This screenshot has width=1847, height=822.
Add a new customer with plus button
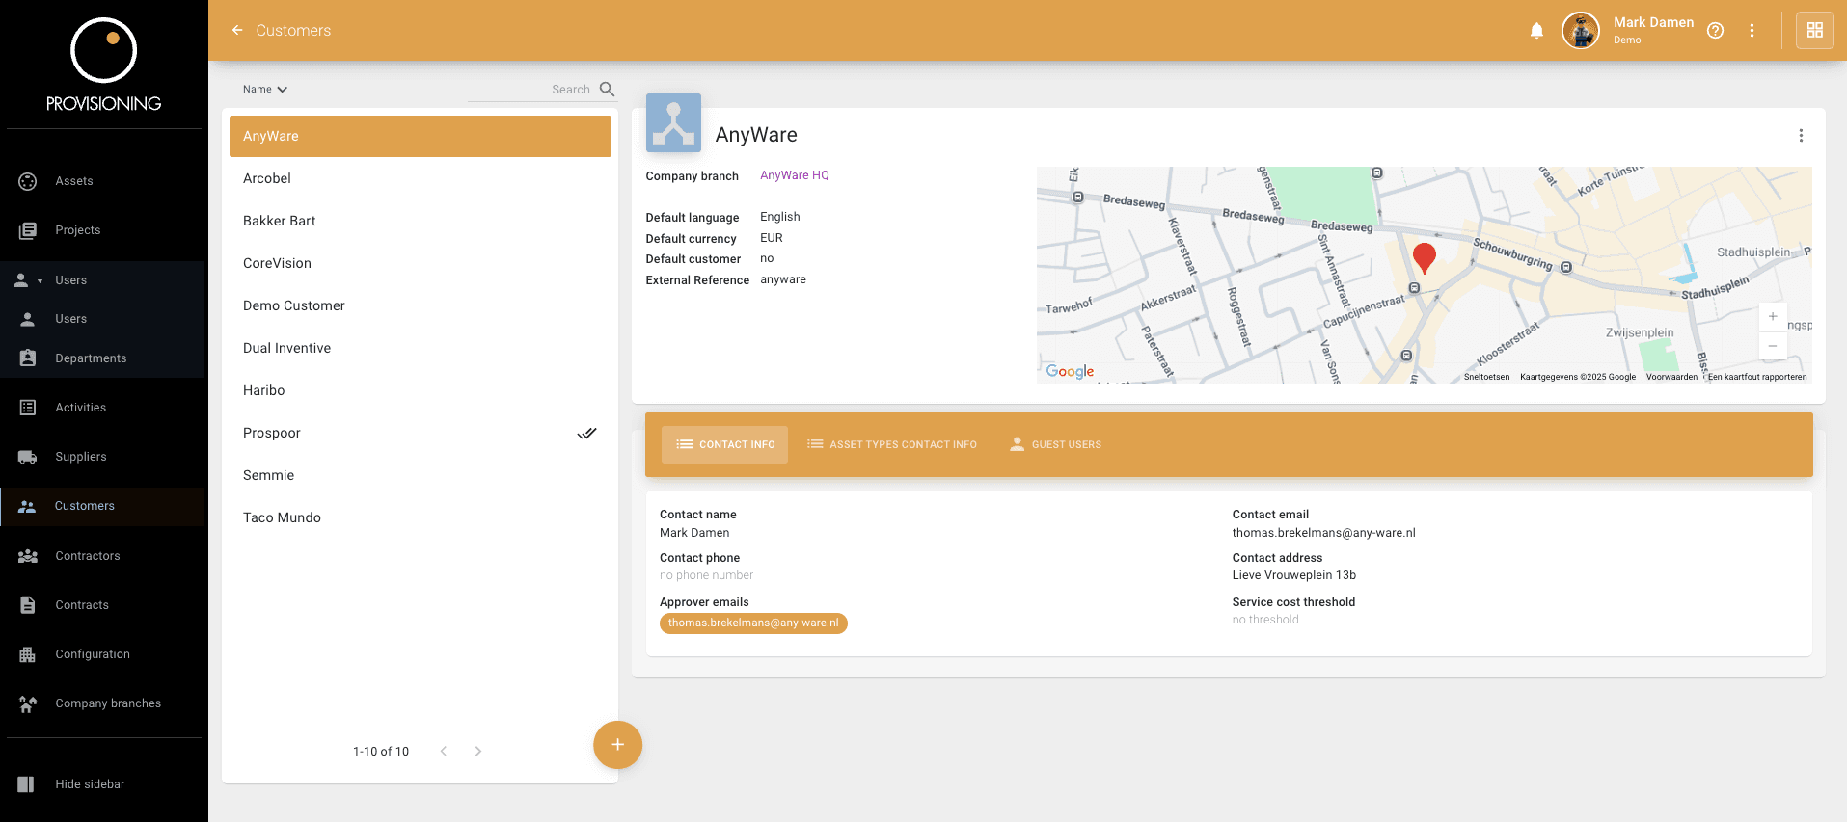point(617,745)
